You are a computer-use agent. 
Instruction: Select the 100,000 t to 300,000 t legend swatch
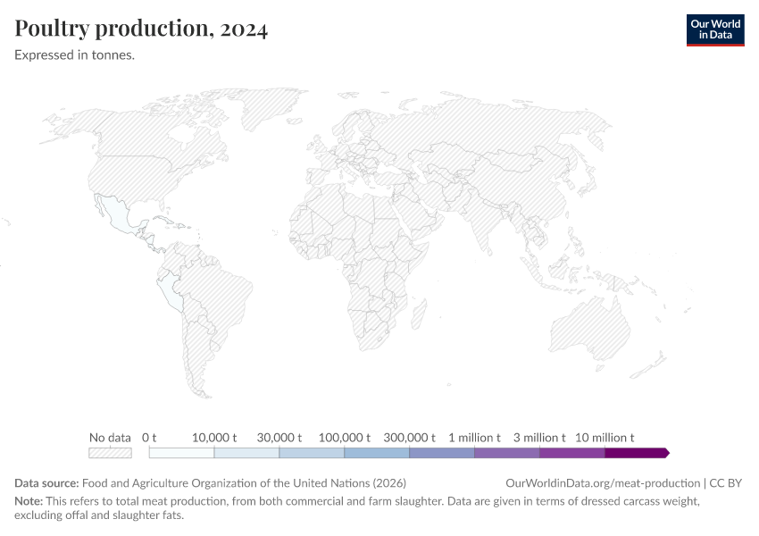coord(376,453)
